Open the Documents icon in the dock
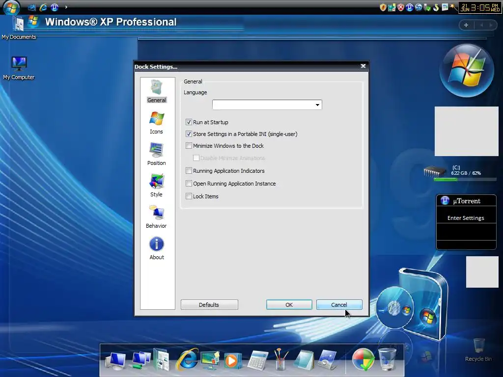The width and height of the screenshot is (503, 377). 162,359
